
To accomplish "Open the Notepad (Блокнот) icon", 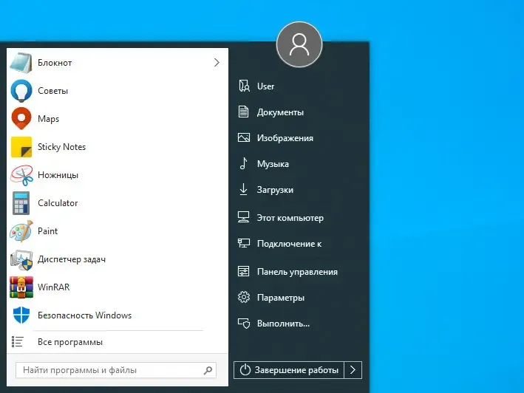I will tap(21, 63).
